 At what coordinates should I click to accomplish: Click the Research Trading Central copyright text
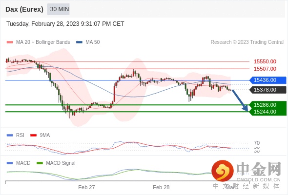[247, 42]
